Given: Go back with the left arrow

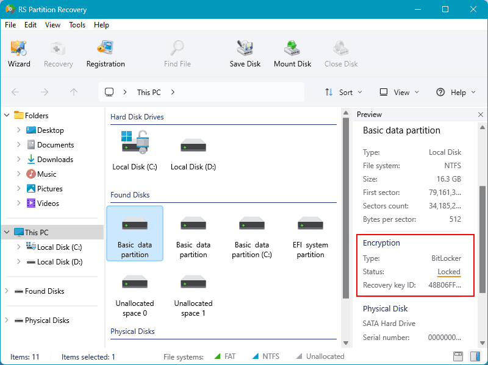Looking at the screenshot, I should tap(15, 92).
